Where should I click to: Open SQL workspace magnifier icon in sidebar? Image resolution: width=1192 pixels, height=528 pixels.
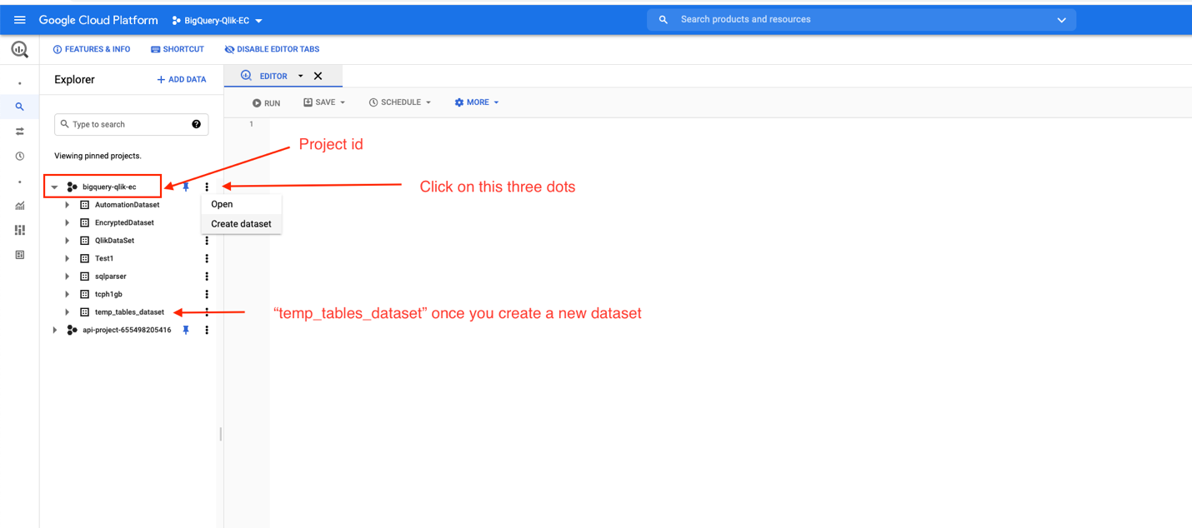[19, 107]
